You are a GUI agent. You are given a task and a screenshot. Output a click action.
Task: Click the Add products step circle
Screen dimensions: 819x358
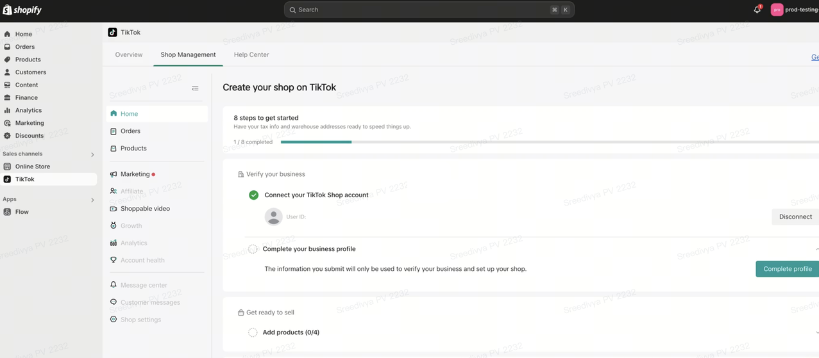[x=253, y=332]
